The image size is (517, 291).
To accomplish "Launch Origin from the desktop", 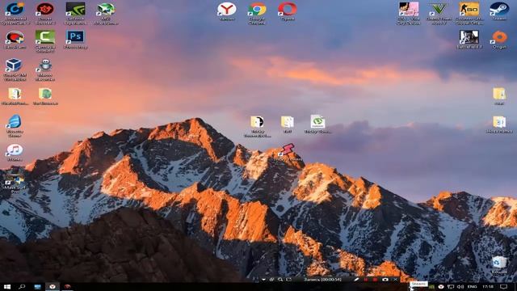I will [x=499, y=40].
